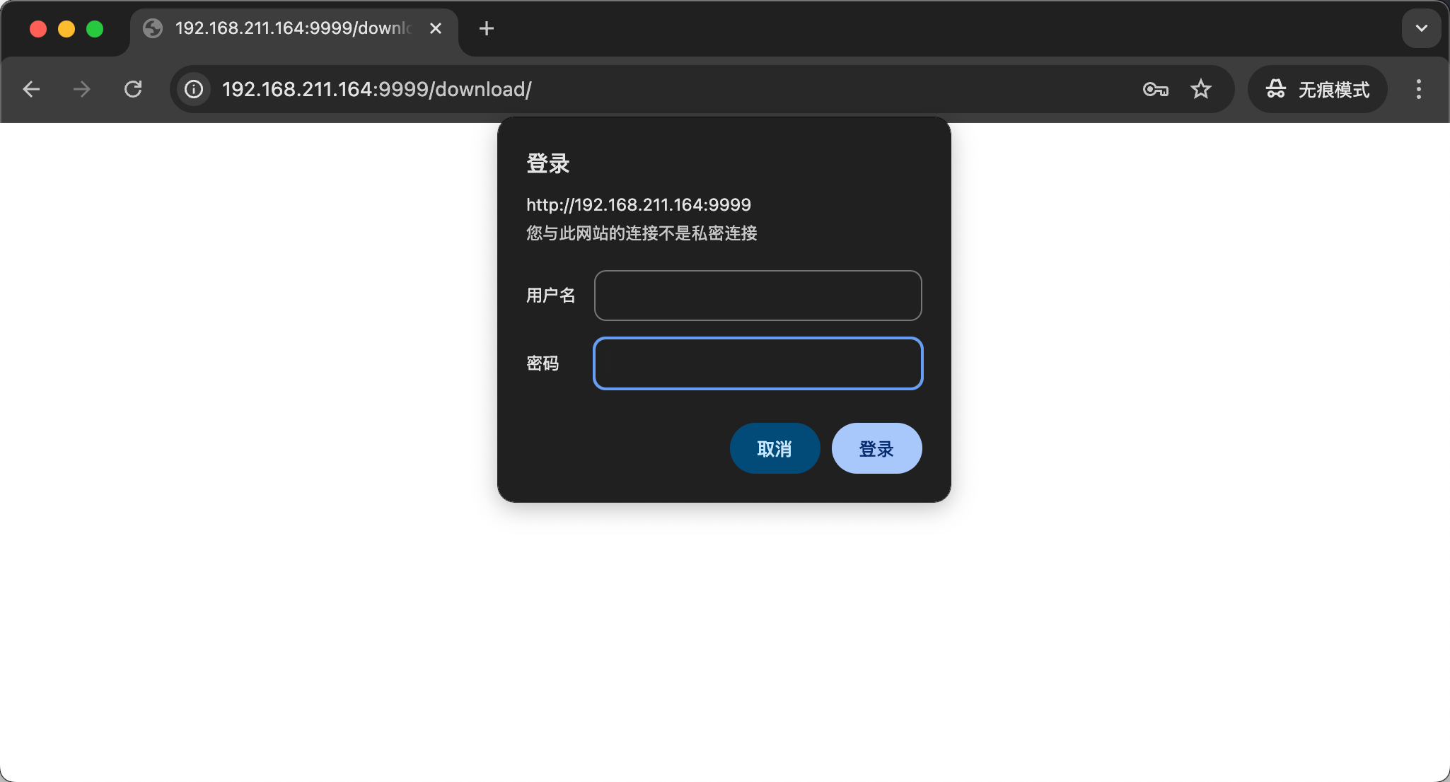The height and width of the screenshot is (782, 1450).
Task: Click the green macOS fullscreen button
Action: pyautogui.click(x=95, y=29)
